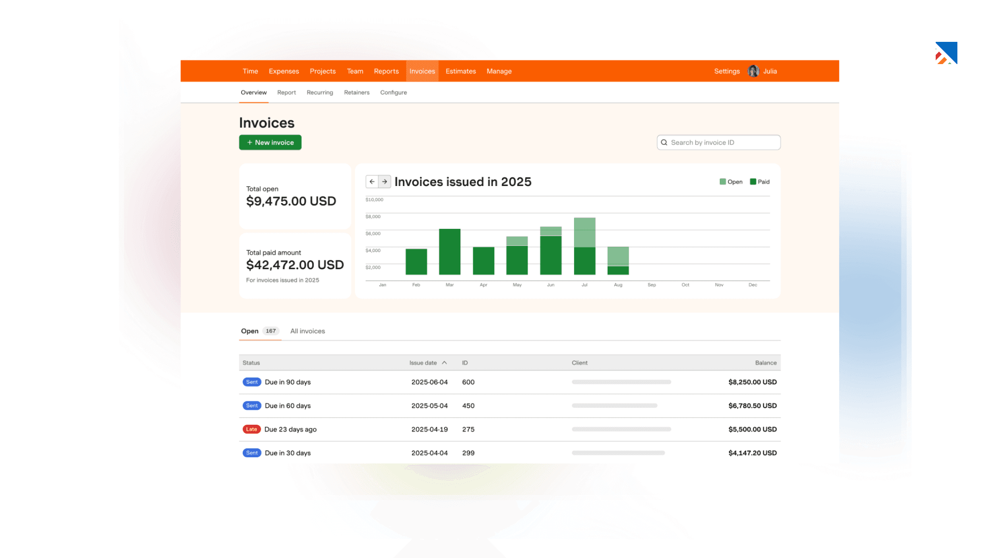Click the next year arrow button
The image size is (992, 558).
tap(385, 182)
